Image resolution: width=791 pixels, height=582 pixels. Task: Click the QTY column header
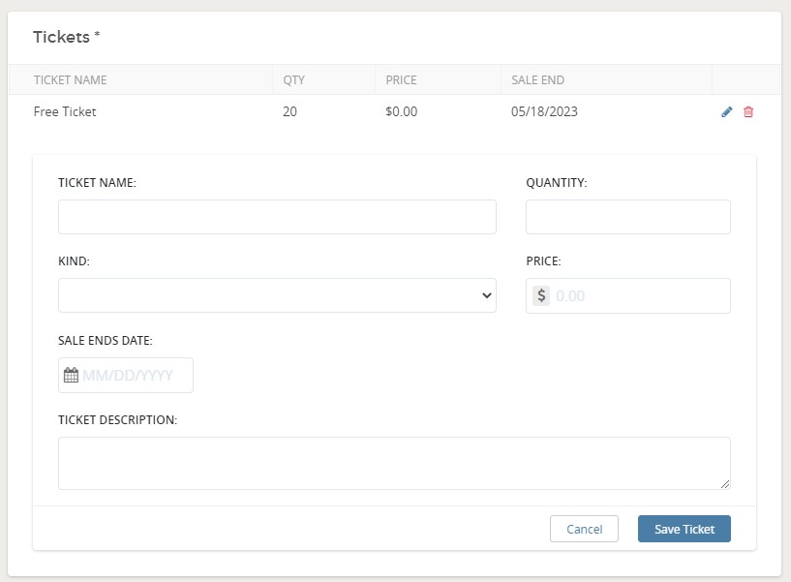tap(293, 80)
